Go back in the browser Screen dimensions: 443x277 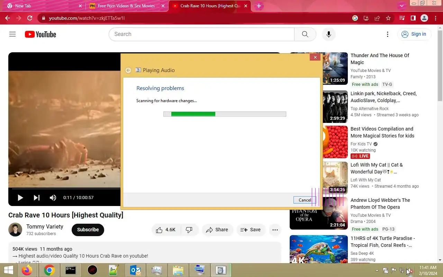click(8, 18)
